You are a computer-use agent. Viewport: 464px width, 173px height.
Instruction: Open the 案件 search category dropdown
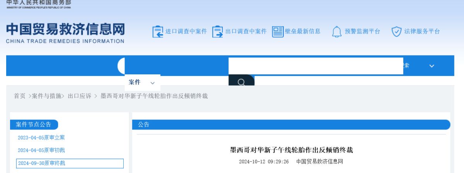(142, 82)
